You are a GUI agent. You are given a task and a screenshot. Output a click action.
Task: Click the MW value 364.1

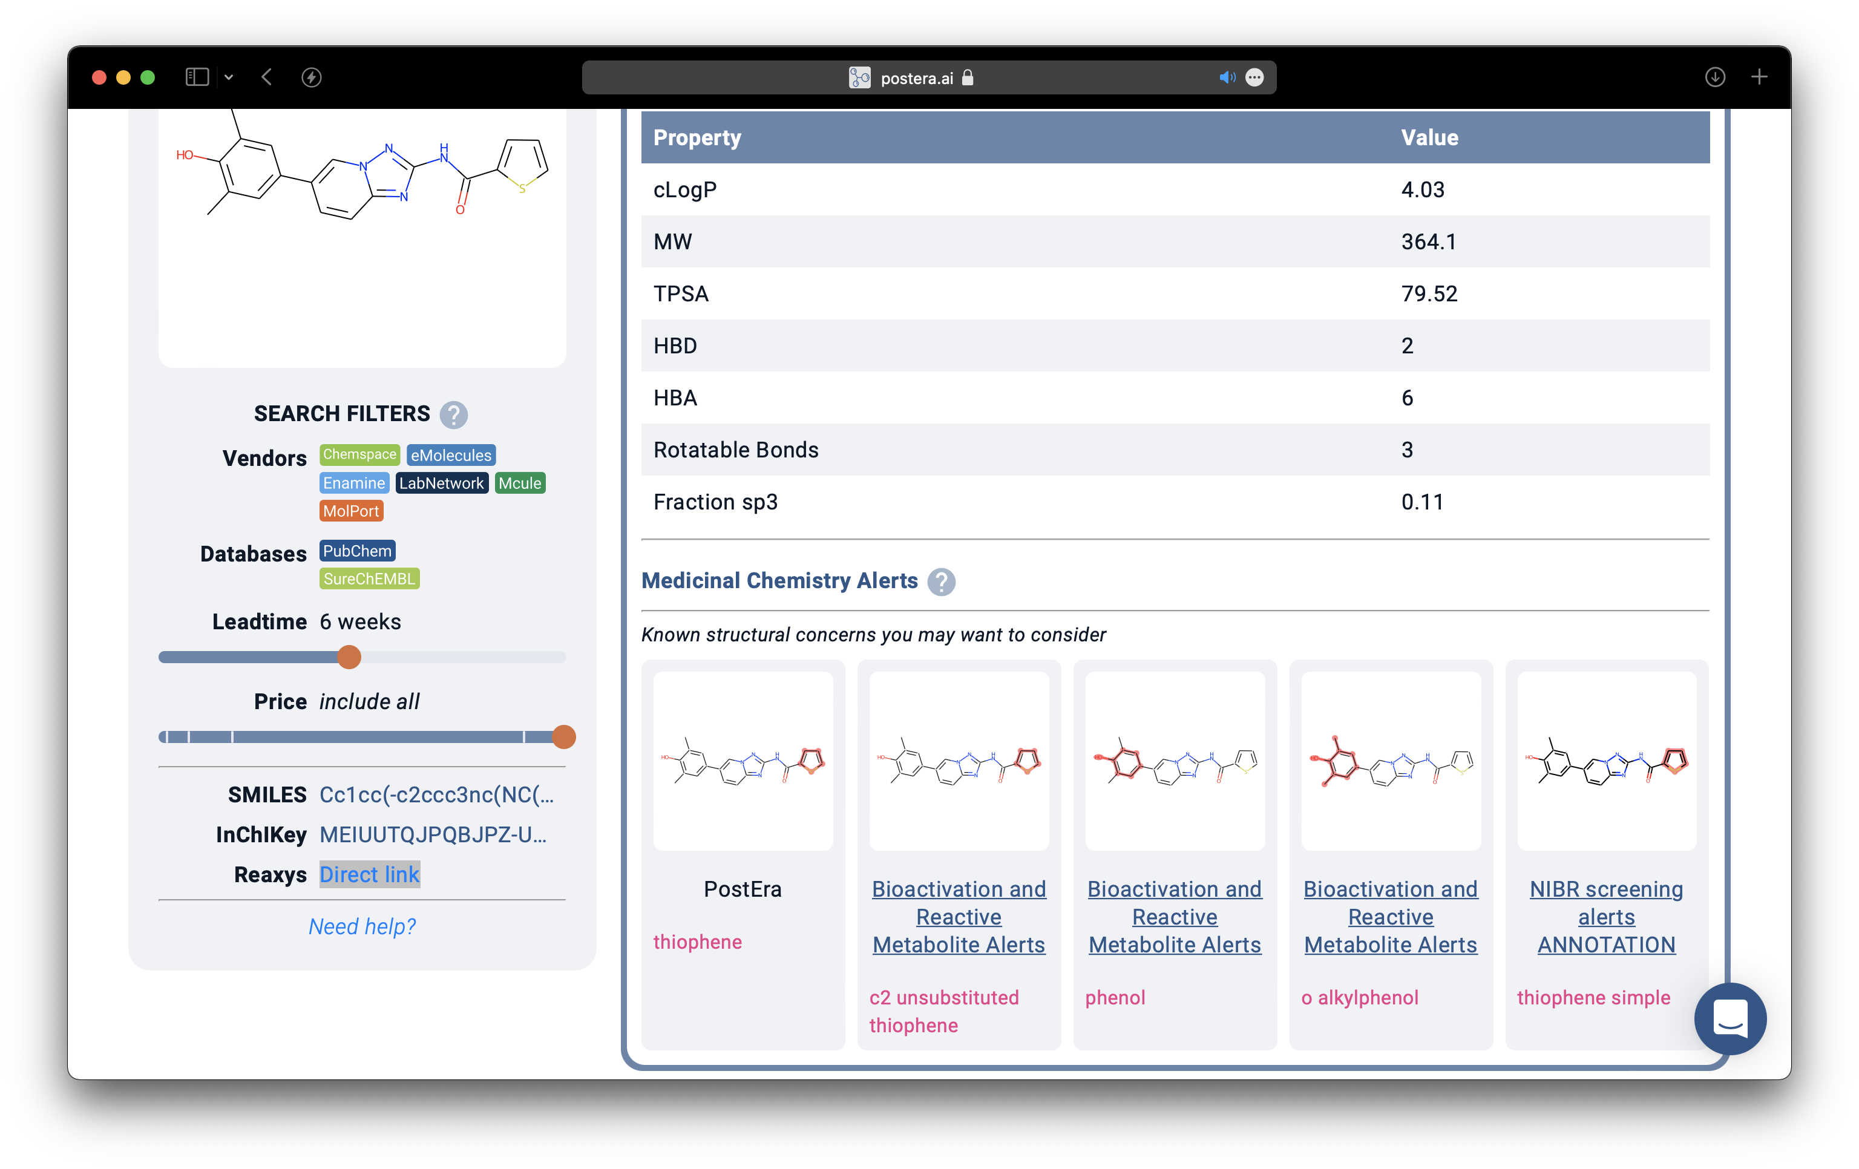[1428, 241]
